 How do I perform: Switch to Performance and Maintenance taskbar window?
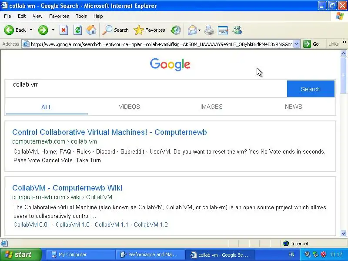click(x=150, y=254)
